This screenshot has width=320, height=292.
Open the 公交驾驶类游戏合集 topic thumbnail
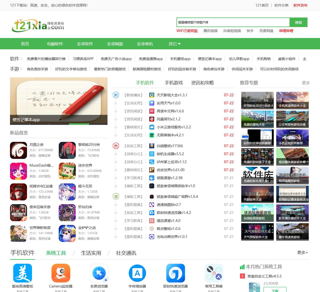click(x=292, y=119)
